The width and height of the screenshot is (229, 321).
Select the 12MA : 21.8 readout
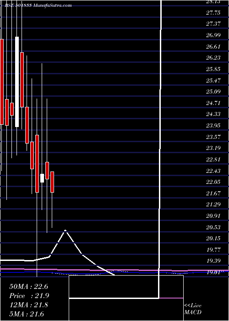[28, 305]
